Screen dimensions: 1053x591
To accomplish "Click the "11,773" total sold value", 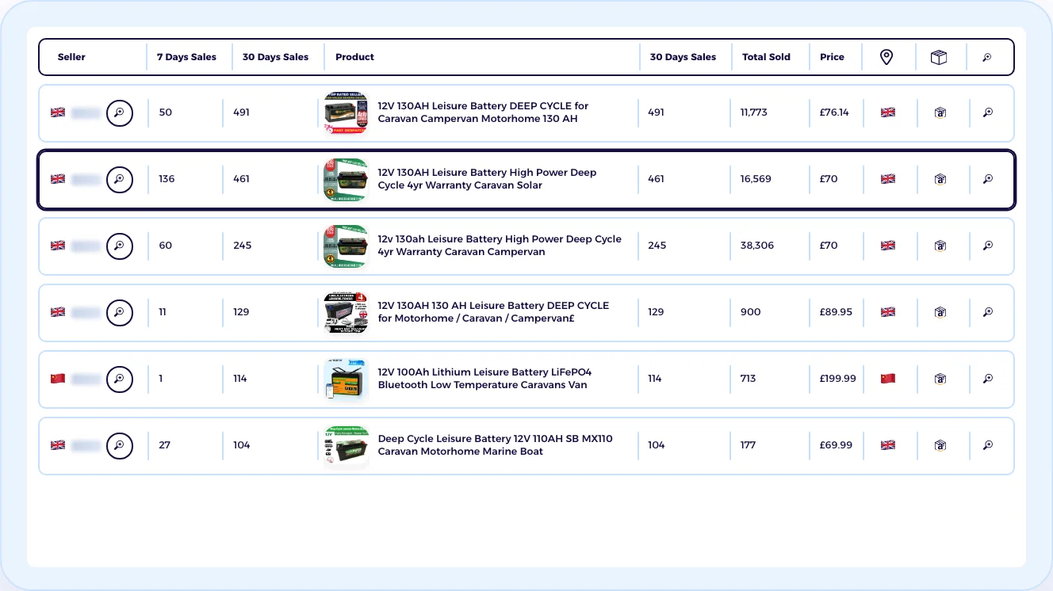I will click(754, 112).
